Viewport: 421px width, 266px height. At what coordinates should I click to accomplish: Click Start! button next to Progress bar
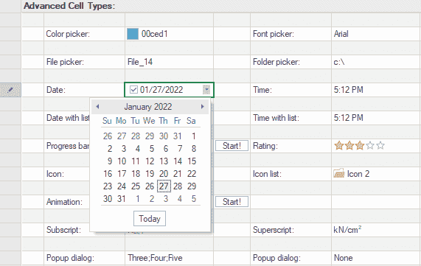tap(232, 146)
